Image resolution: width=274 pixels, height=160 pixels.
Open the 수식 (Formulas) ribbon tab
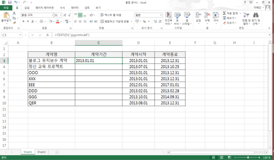(x=62, y=8)
